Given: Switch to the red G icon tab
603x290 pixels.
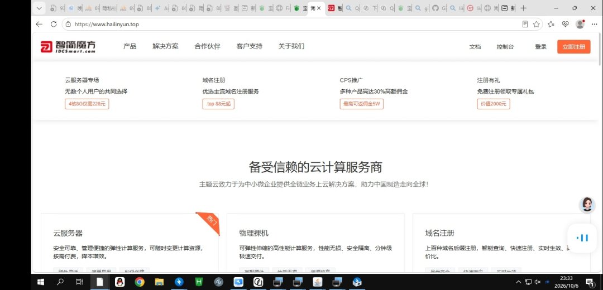Looking at the screenshot, I should [x=474, y=8].
